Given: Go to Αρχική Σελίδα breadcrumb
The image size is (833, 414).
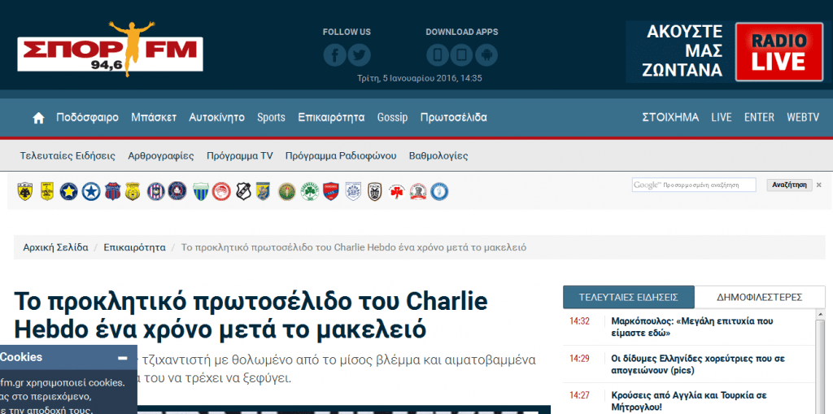Looking at the screenshot, I should pyautogui.click(x=56, y=247).
